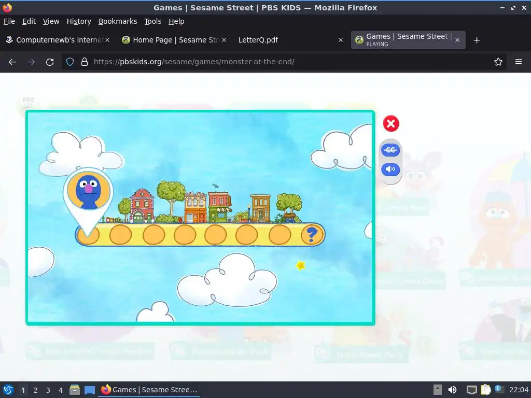Click the 22:04 clock
This screenshot has height=398, width=531.
[519, 390]
